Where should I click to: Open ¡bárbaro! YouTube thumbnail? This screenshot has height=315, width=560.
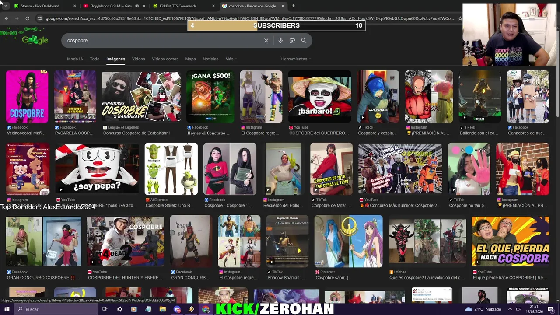(x=319, y=97)
